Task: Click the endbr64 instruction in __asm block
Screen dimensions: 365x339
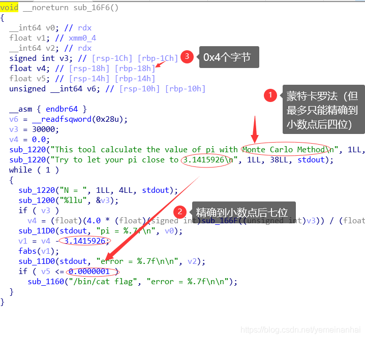Action: (x=62, y=109)
